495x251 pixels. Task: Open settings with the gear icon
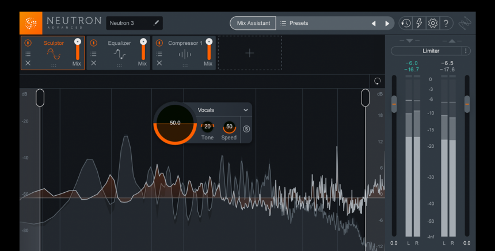click(433, 23)
